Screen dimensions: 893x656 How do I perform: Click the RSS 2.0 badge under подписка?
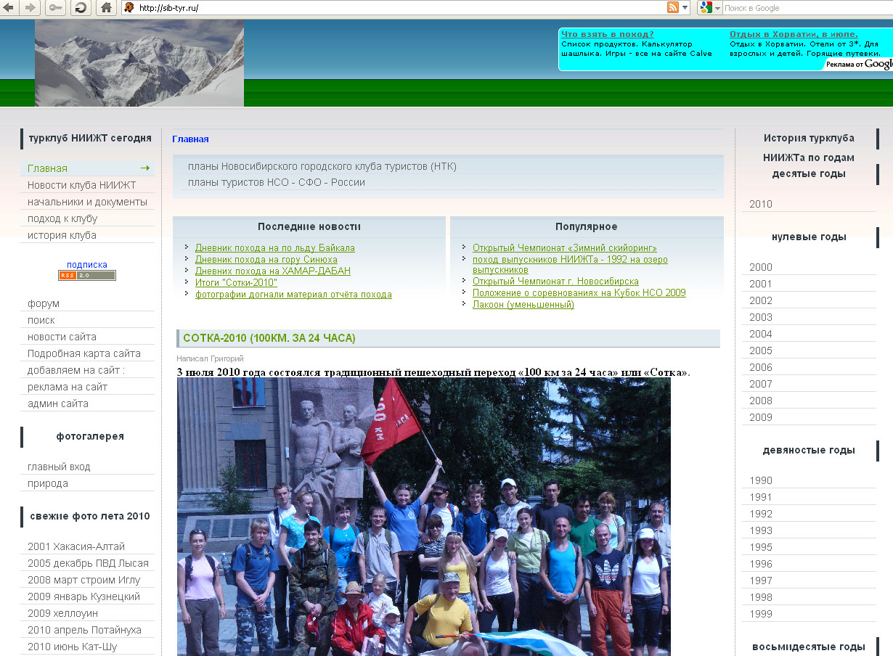coord(86,276)
